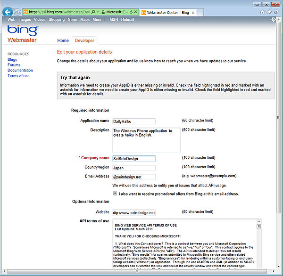Open the Blogs resource link
Screen dimensions: 283x276
click(x=12, y=59)
